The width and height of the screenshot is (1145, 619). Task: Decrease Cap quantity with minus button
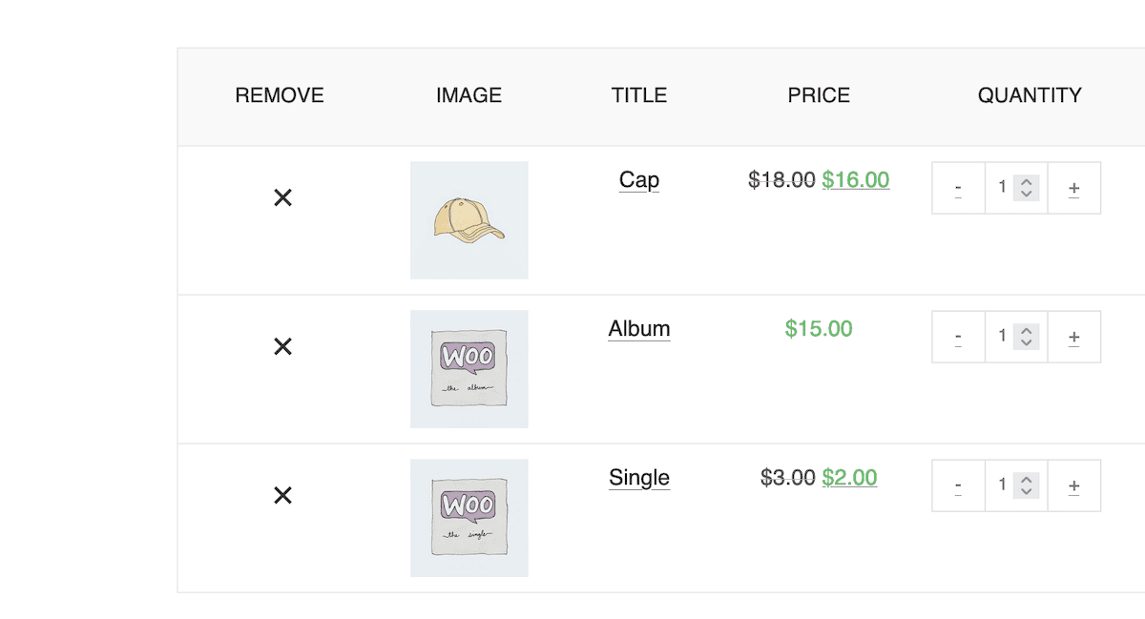point(958,188)
